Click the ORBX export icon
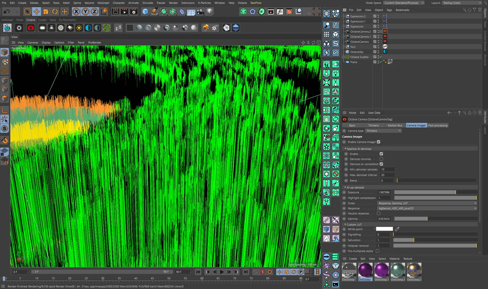488x289 pixels. [x=236, y=28]
